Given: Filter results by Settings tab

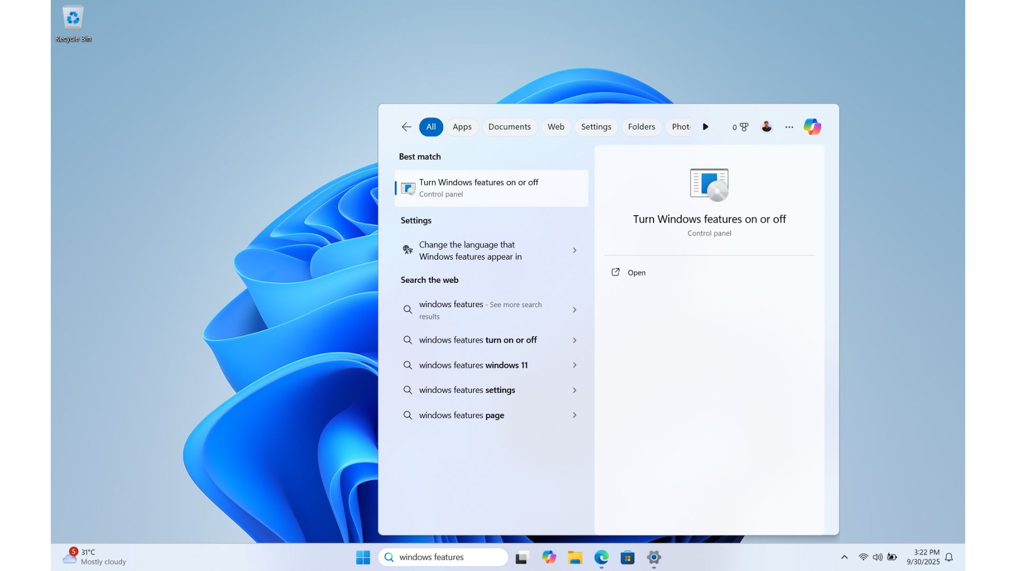Looking at the screenshot, I should coord(596,127).
